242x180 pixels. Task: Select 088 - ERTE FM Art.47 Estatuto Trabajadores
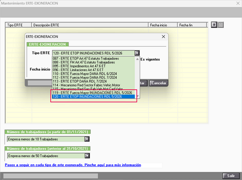coord(94,62)
